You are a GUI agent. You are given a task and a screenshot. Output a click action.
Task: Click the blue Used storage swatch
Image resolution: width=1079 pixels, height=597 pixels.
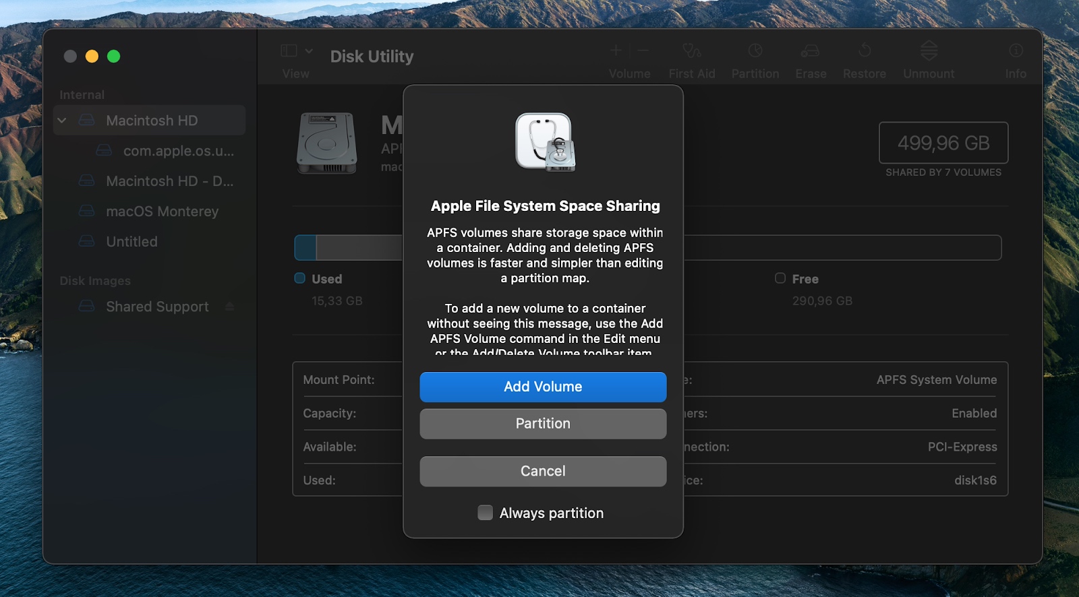click(300, 278)
